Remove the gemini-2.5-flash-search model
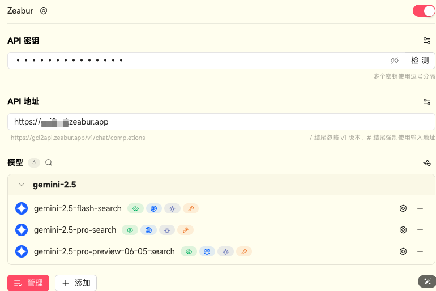436x291 pixels. [x=420, y=208]
